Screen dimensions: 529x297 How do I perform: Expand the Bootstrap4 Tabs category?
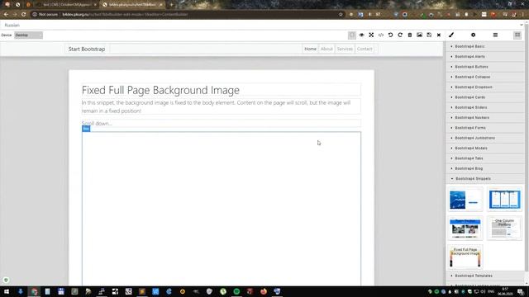coord(485,158)
